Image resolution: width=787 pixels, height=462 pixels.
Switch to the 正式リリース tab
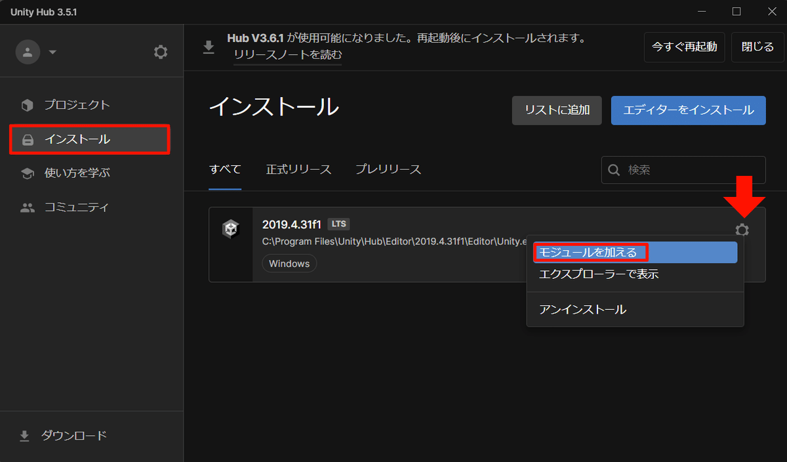point(298,169)
